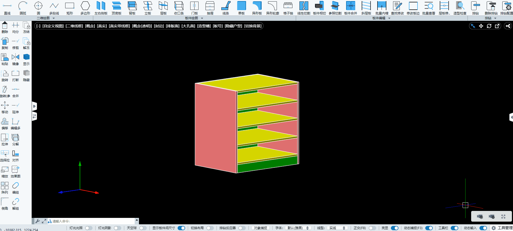Open the 字体 font dropdown
This screenshot has height=231, width=513.
[x=298, y=228]
